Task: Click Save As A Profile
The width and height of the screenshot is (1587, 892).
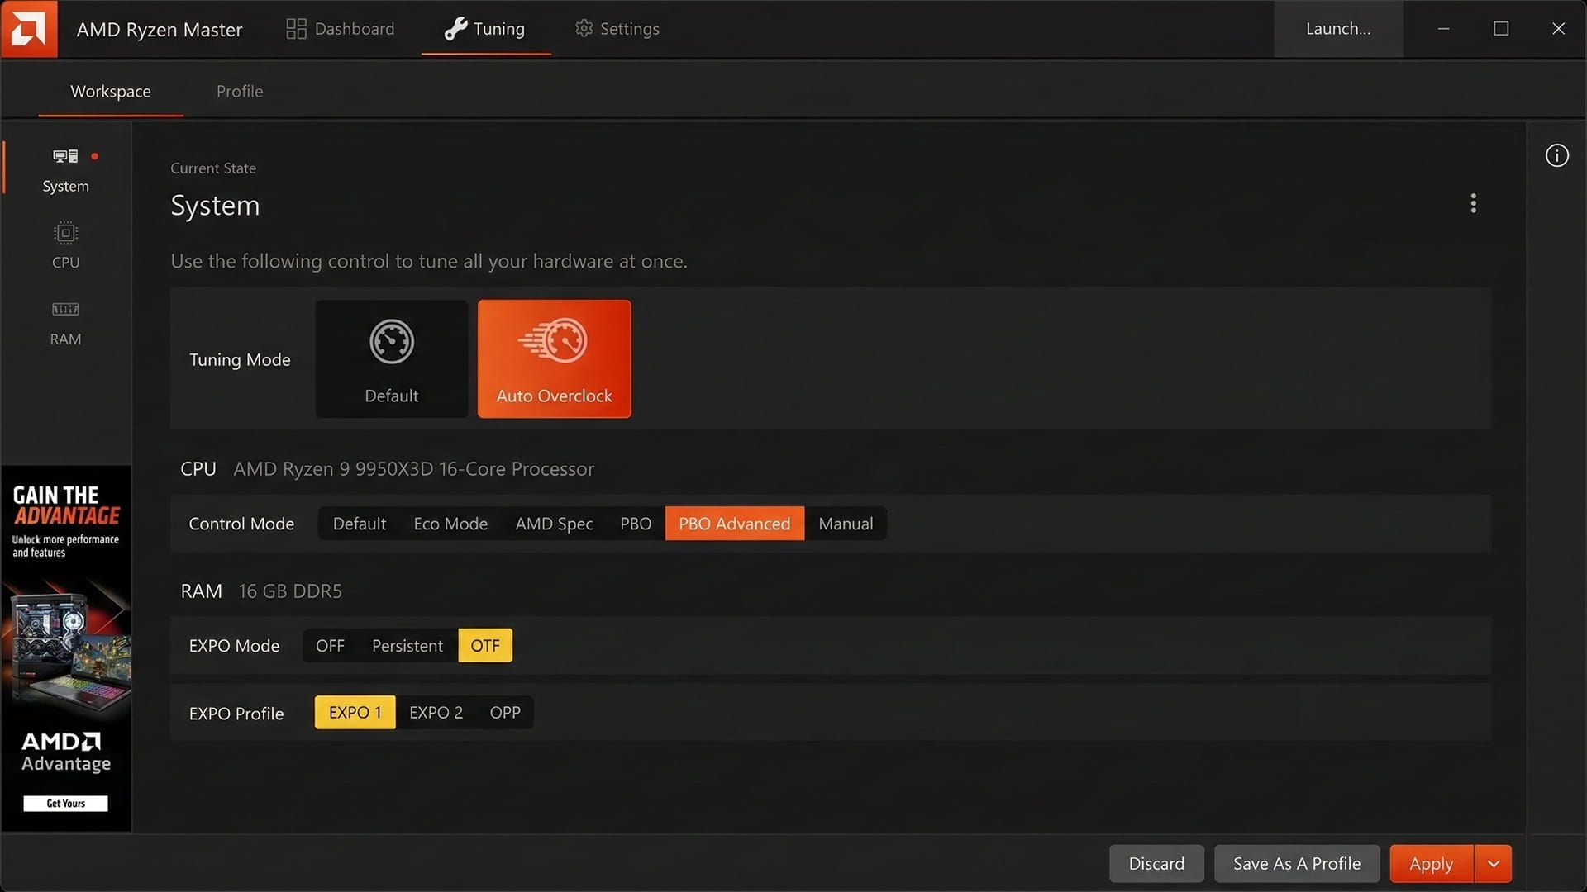Action: point(1296,863)
